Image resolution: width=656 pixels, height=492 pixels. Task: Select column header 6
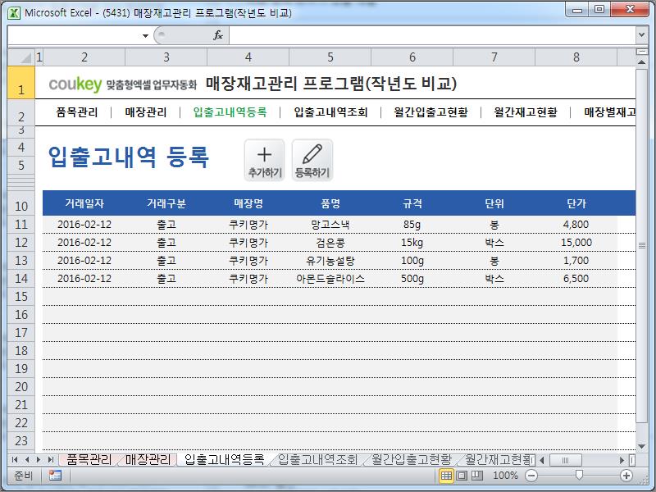pos(412,57)
